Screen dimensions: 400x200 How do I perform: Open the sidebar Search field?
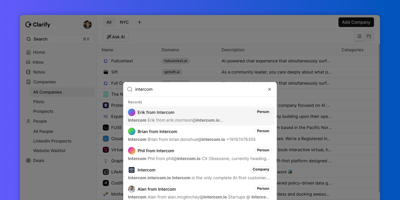pos(58,39)
